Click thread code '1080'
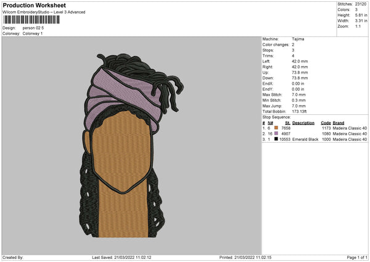The image size is (370, 262). click(x=326, y=134)
